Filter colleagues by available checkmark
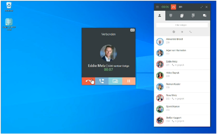Screen dimensions: 217x134 (x=174, y=32)
